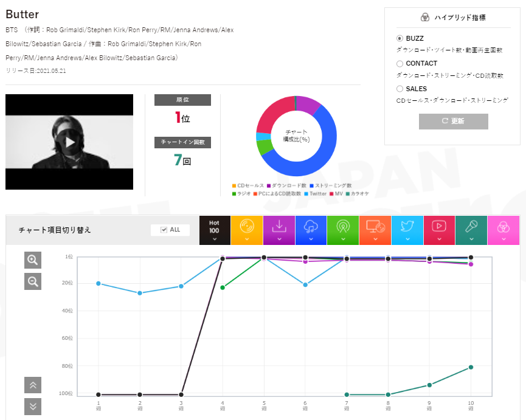526x420 pixels.
Task: Toggle the orange PC CD look-up icon
Action: [x=375, y=230]
